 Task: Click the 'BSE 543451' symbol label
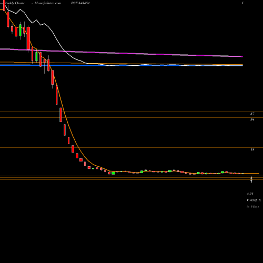click(80, 3)
